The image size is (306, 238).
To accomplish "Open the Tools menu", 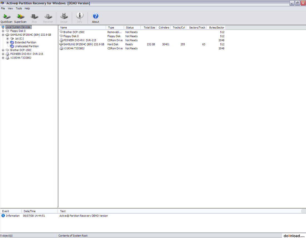I will (x=19, y=8).
